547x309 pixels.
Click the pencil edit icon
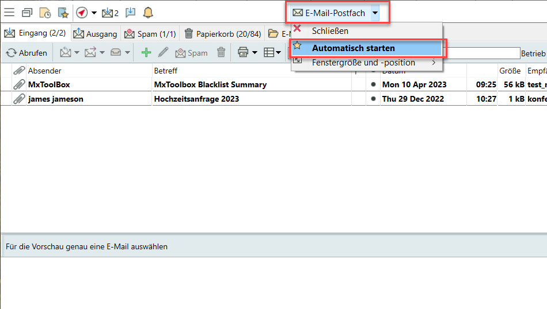click(163, 52)
